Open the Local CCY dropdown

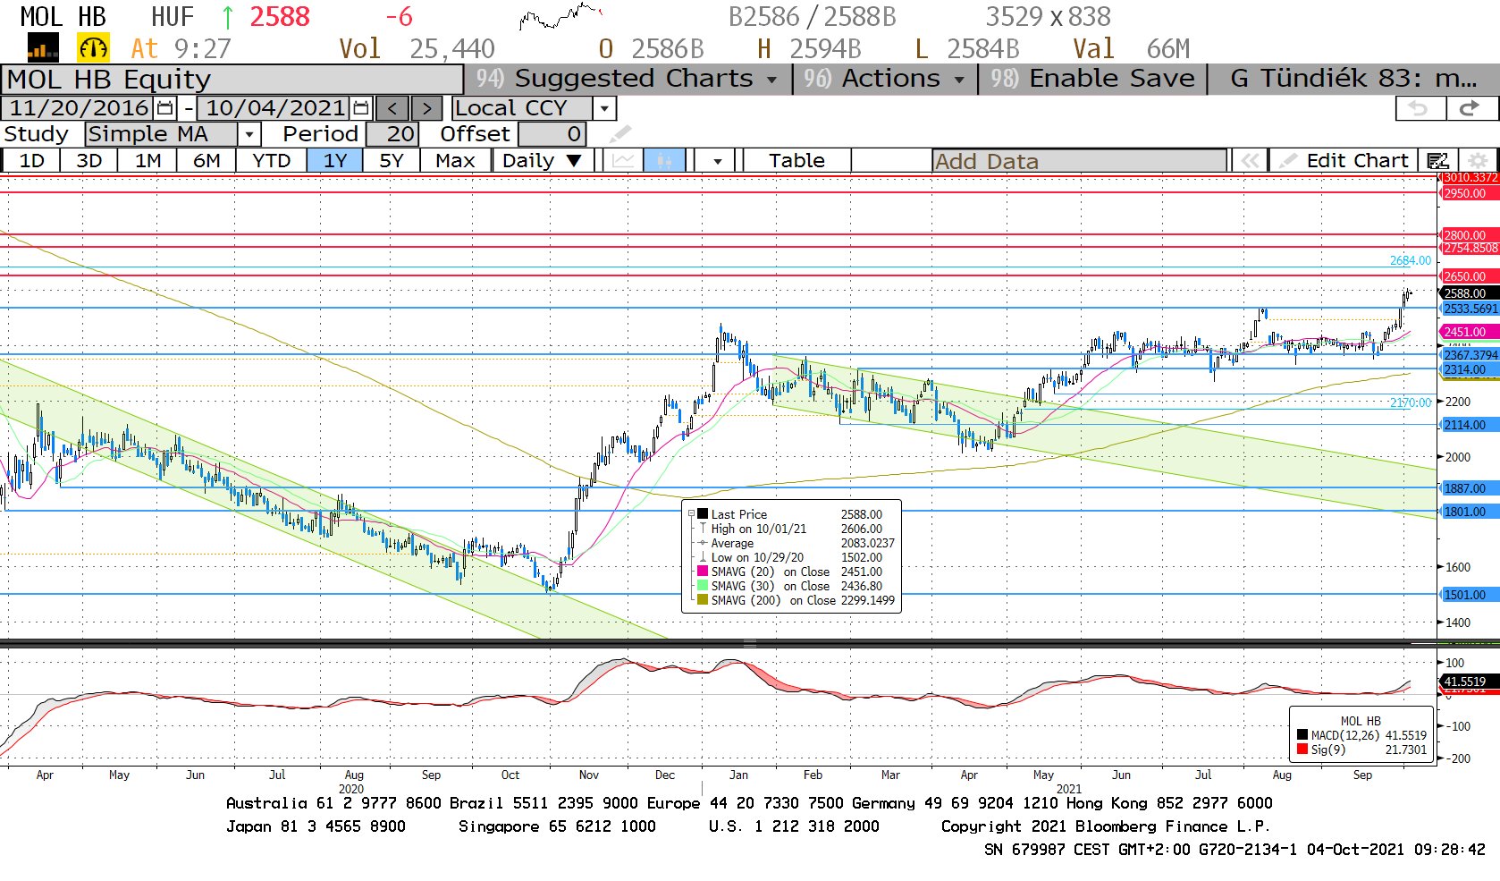[x=605, y=108]
